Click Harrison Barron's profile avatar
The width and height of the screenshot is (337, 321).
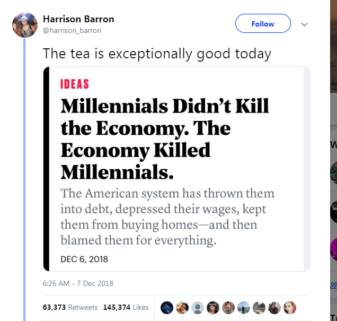[x=25, y=25]
